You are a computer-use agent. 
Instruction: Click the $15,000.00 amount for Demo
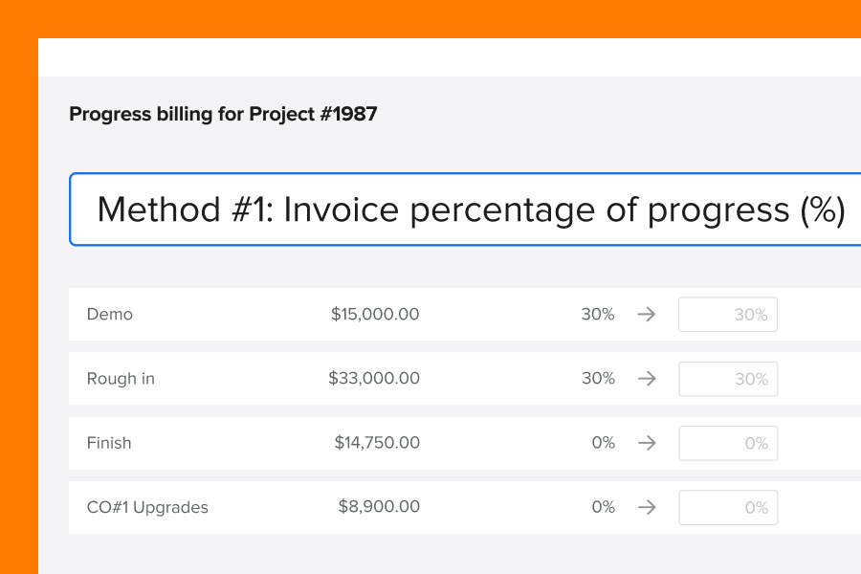[375, 314]
